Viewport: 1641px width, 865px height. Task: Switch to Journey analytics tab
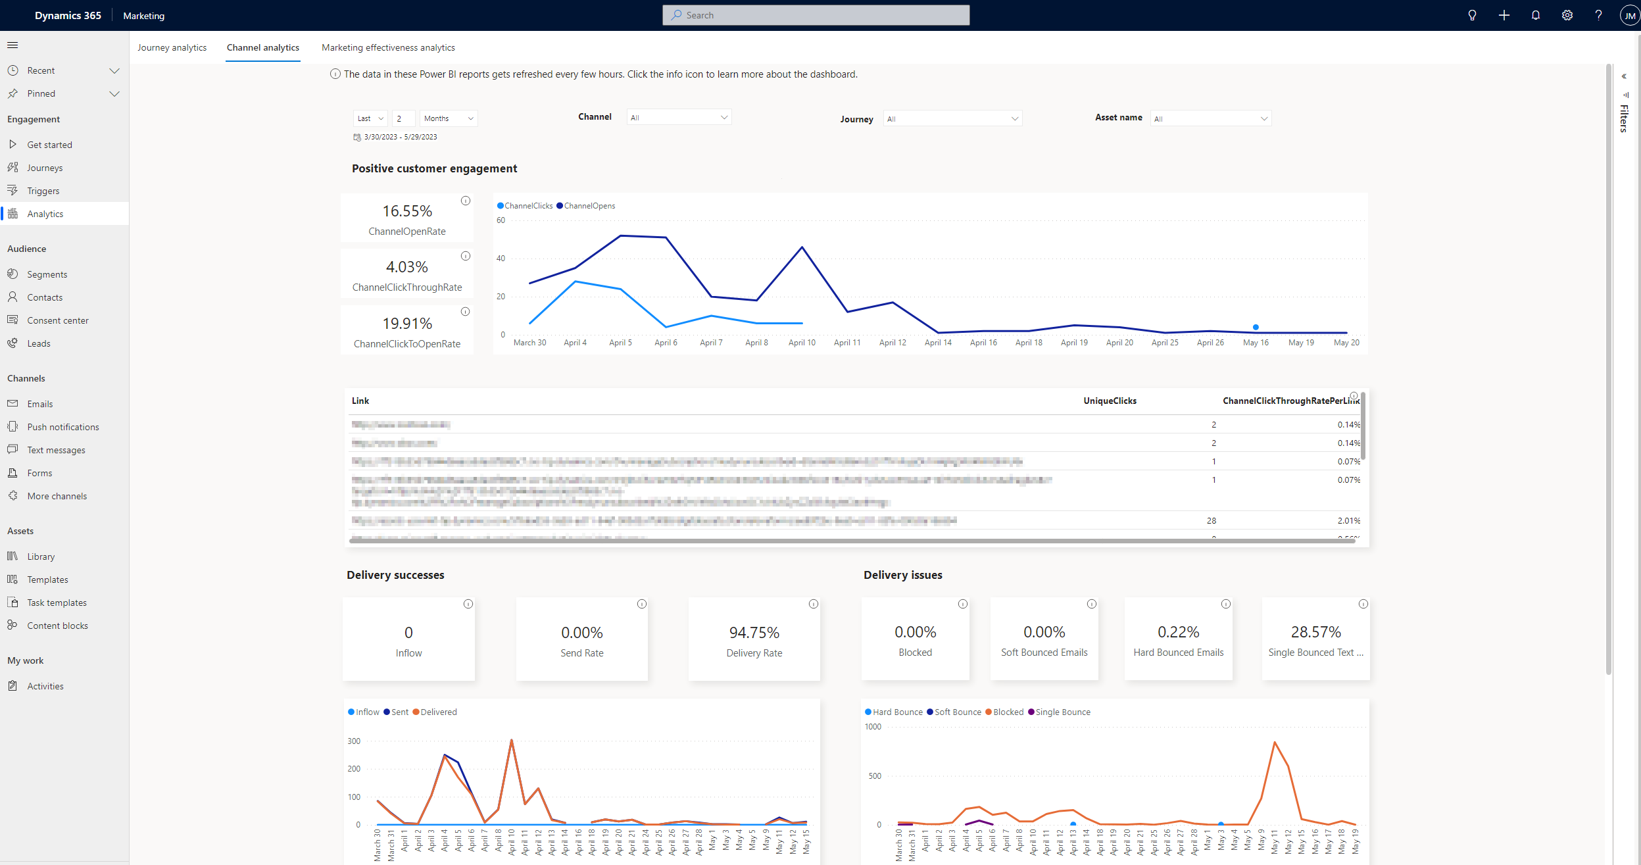[172, 47]
